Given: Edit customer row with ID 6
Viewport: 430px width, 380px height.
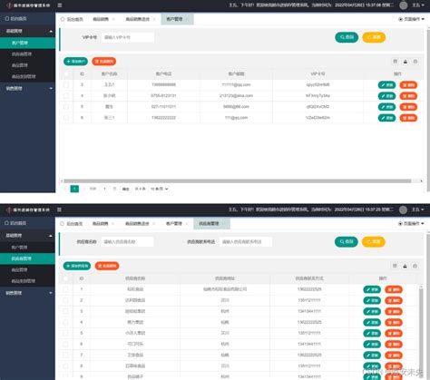Looking at the screenshot, I should 386,118.
